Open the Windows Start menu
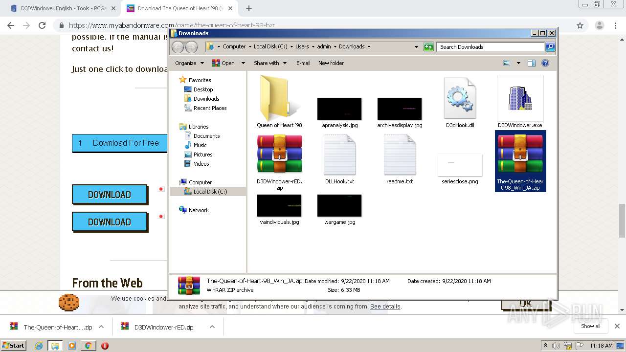 (14, 345)
